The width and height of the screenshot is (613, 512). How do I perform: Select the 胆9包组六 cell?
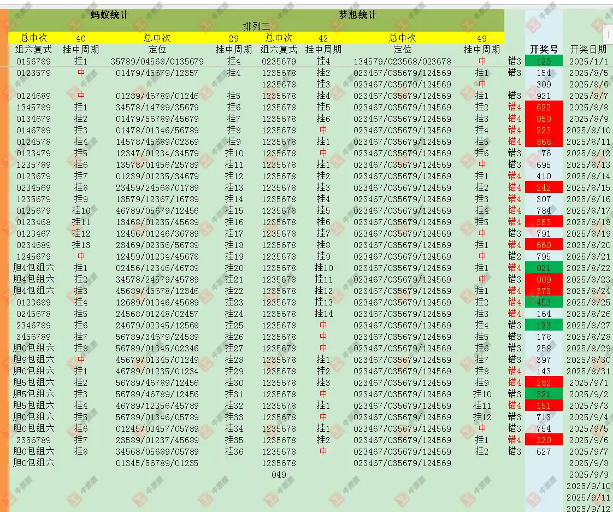click(x=33, y=360)
